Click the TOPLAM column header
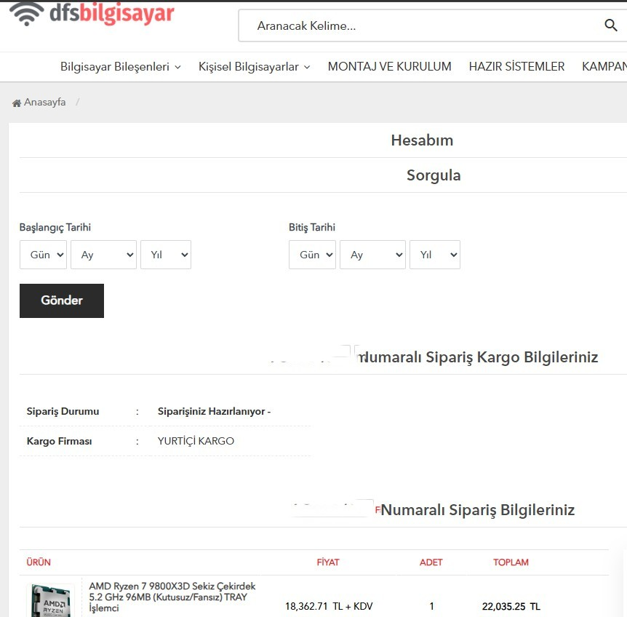The height and width of the screenshot is (617, 627). tap(511, 562)
